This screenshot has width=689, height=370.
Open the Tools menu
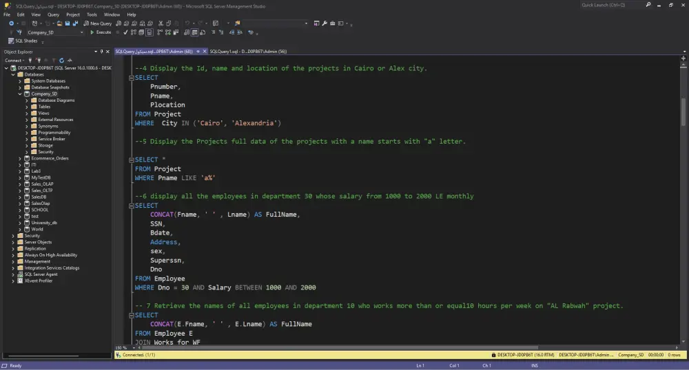92,14
